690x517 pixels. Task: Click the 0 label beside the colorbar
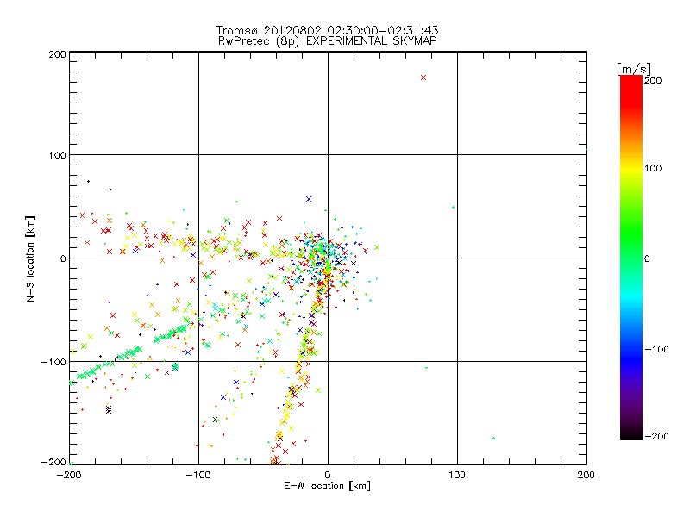click(647, 258)
